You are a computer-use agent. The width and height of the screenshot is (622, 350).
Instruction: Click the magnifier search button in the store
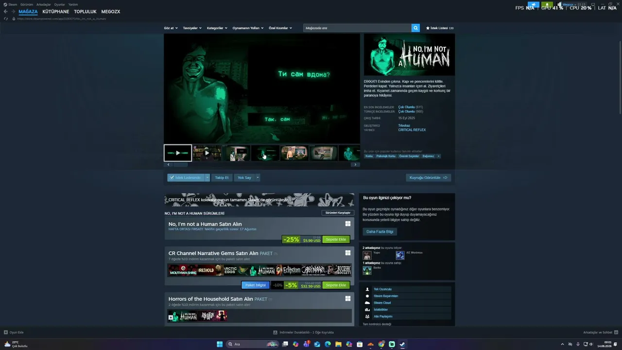point(415,28)
